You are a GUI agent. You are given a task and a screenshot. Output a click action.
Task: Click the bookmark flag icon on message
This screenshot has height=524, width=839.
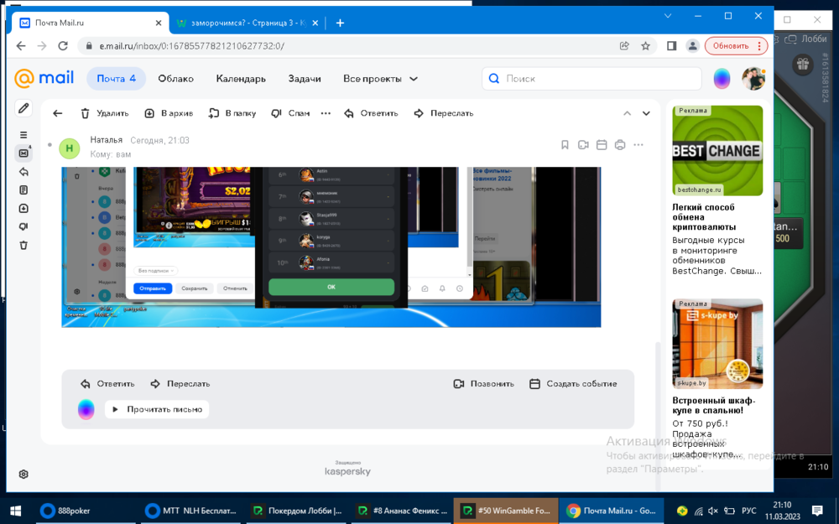565,145
